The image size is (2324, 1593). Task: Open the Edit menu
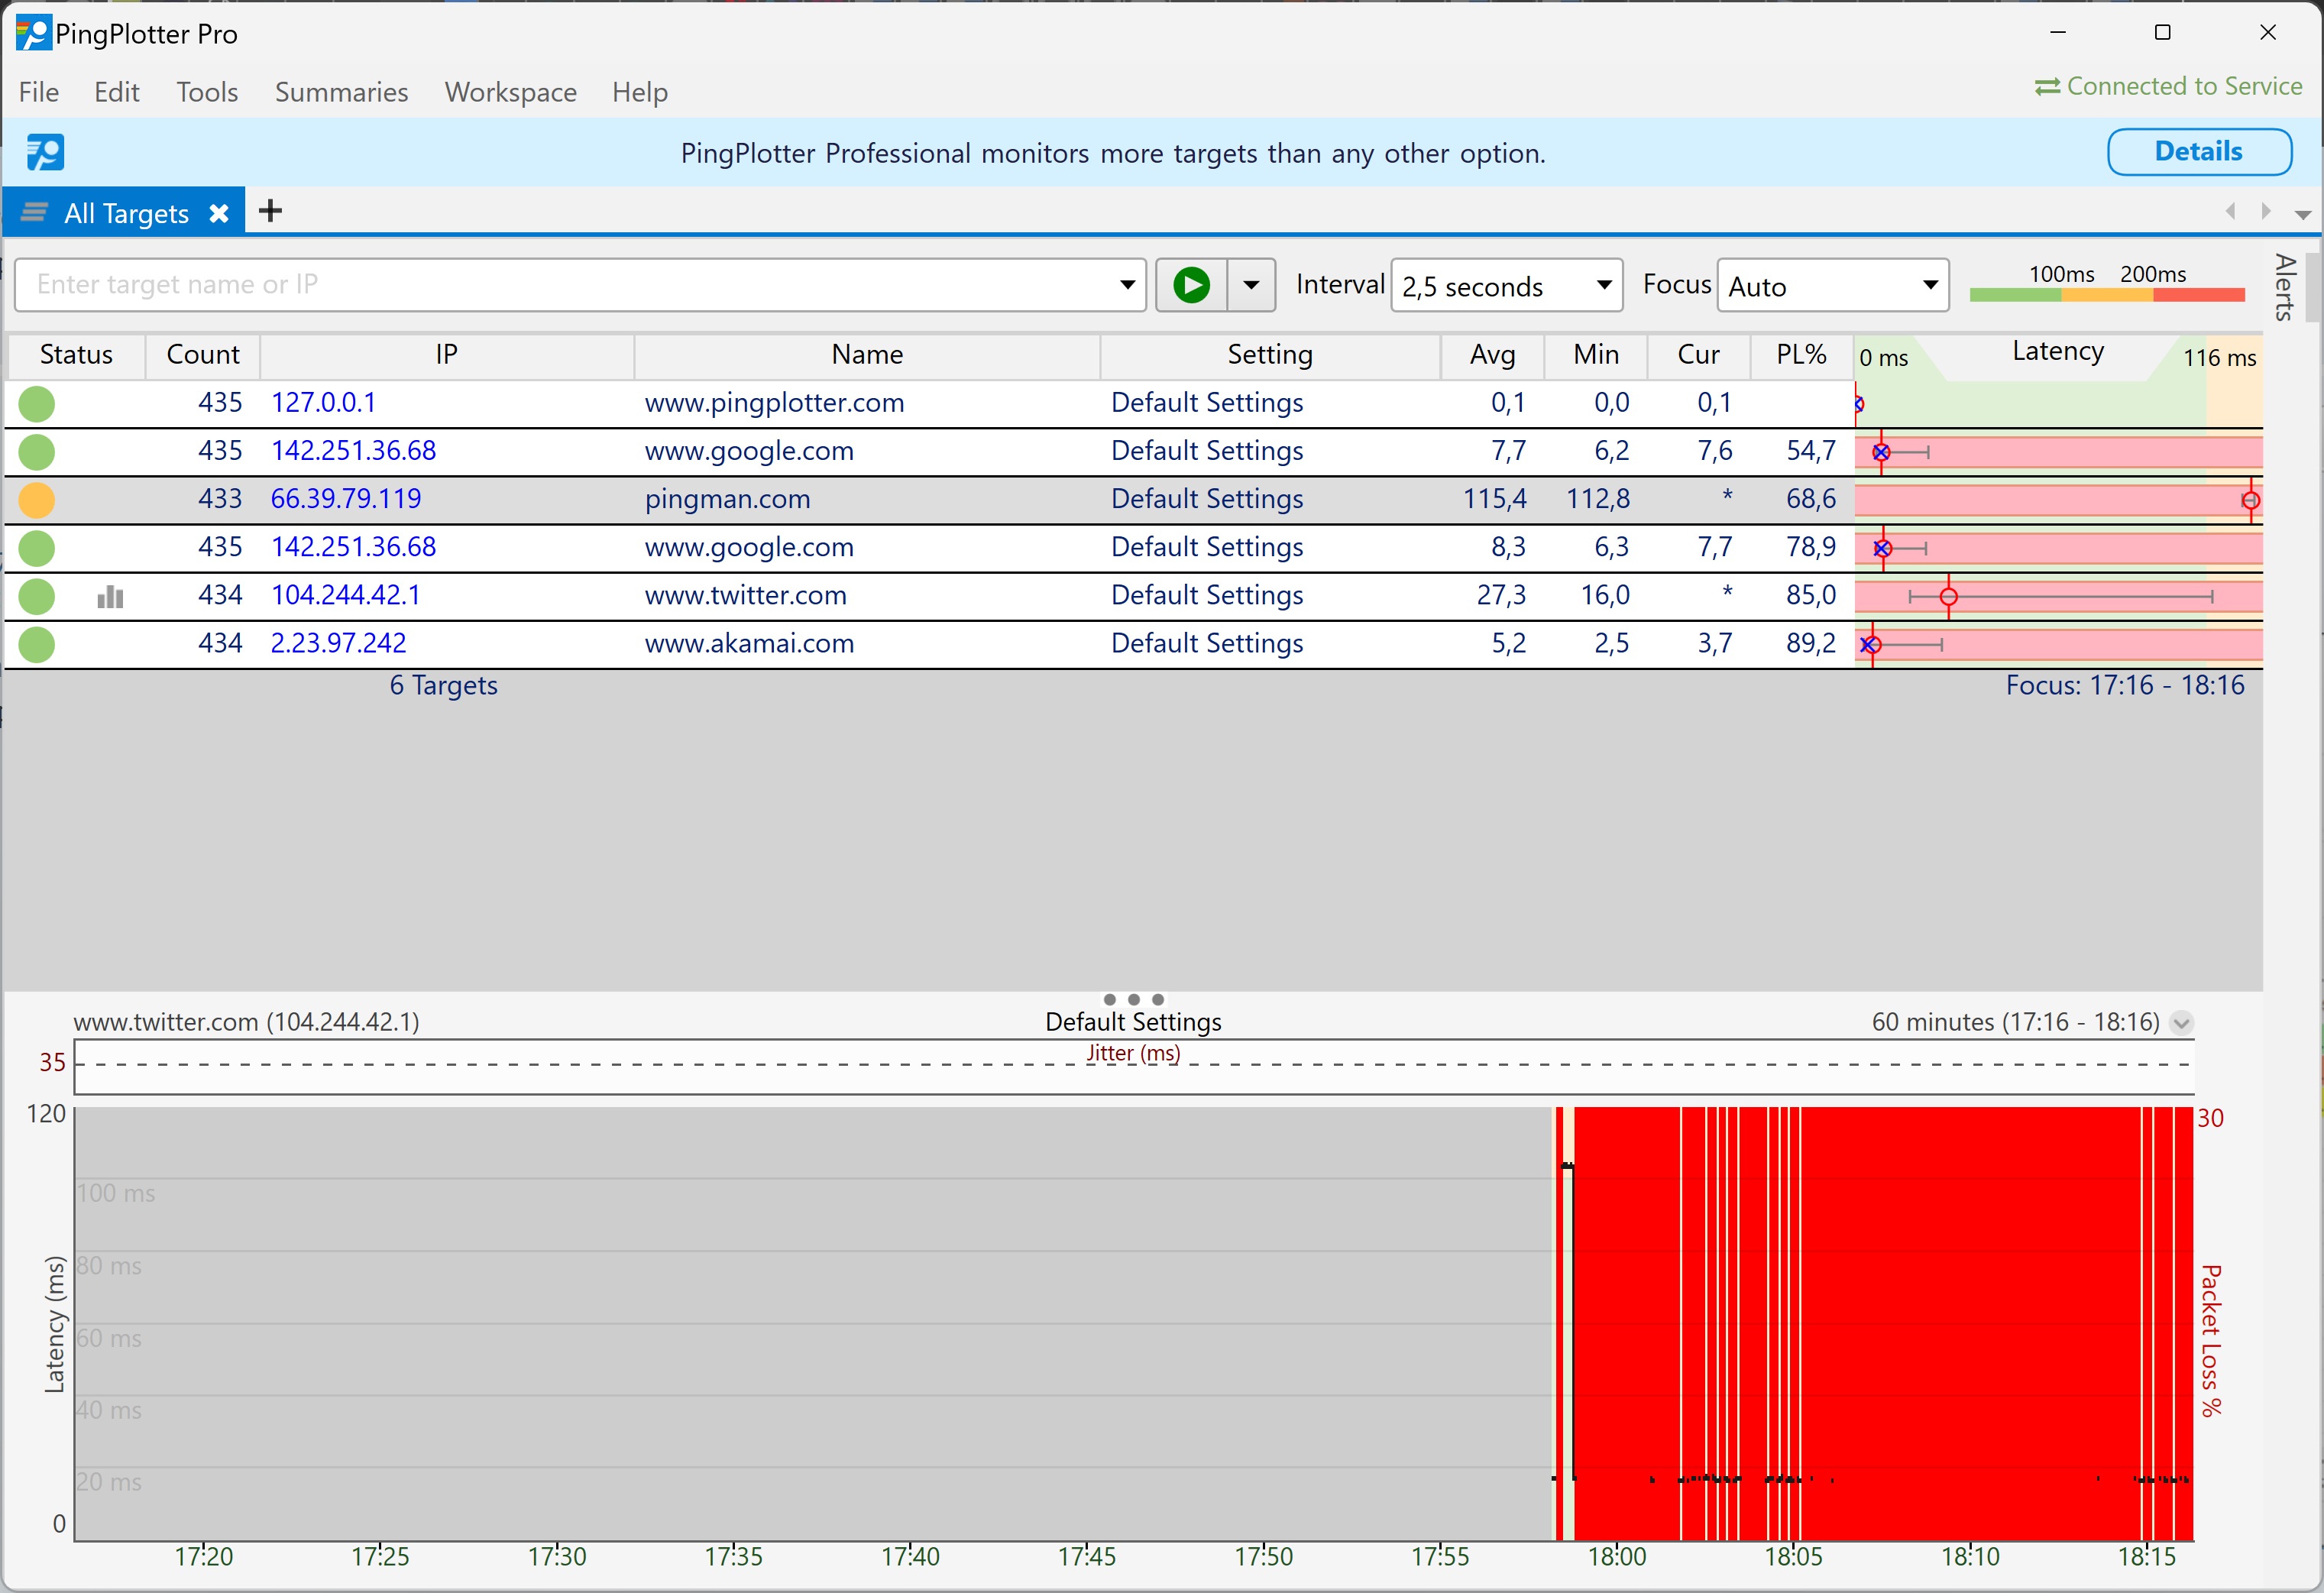(x=117, y=92)
